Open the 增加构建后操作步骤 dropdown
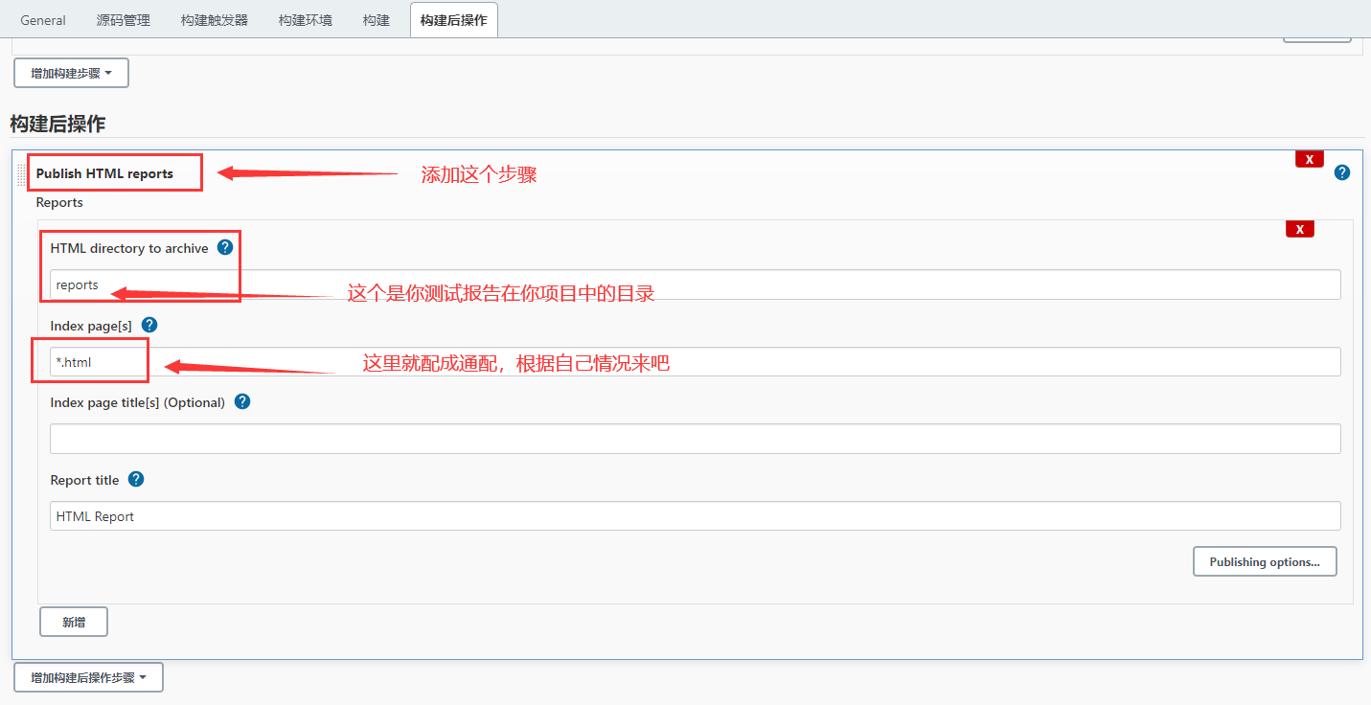 (88, 677)
